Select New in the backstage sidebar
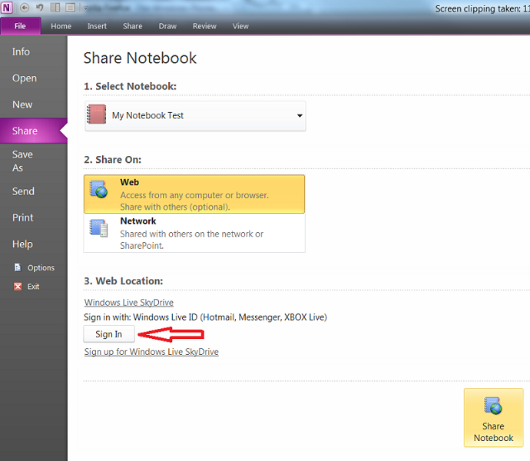The image size is (530, 461). click(x=34, y=104)
